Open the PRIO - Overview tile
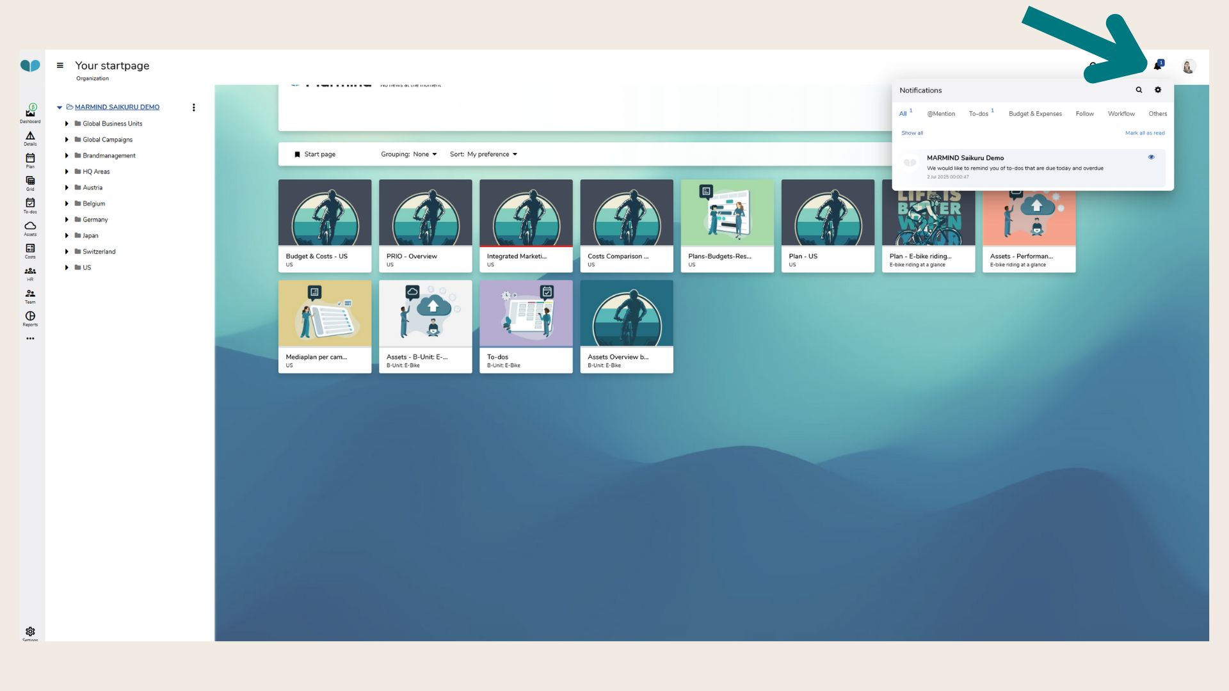The width and height of the screenshot is (1229, 691). coord(425,225)
